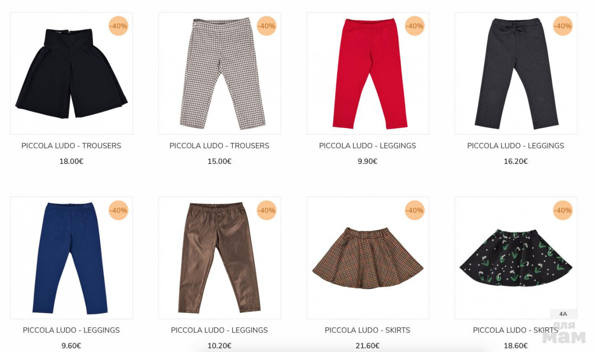Click the -40% badge on grey leggings
The width and height of the screenshot is (595, 352).
click(562, 26)
